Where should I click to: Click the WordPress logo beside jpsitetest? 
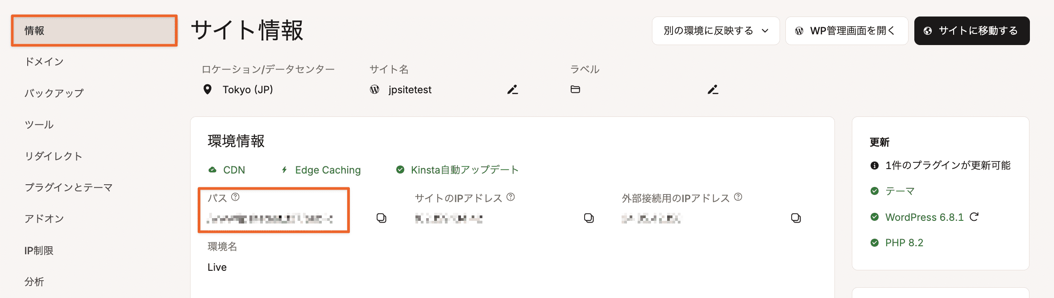(376, 89)
